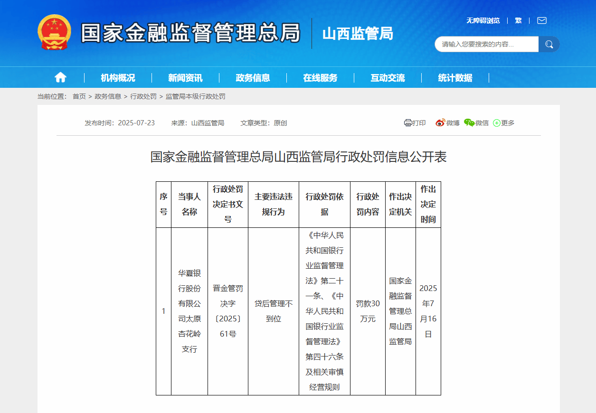Open the mail envelope icon
The image size is (596, 413).
pyautogui.click(x=541, y=20)
